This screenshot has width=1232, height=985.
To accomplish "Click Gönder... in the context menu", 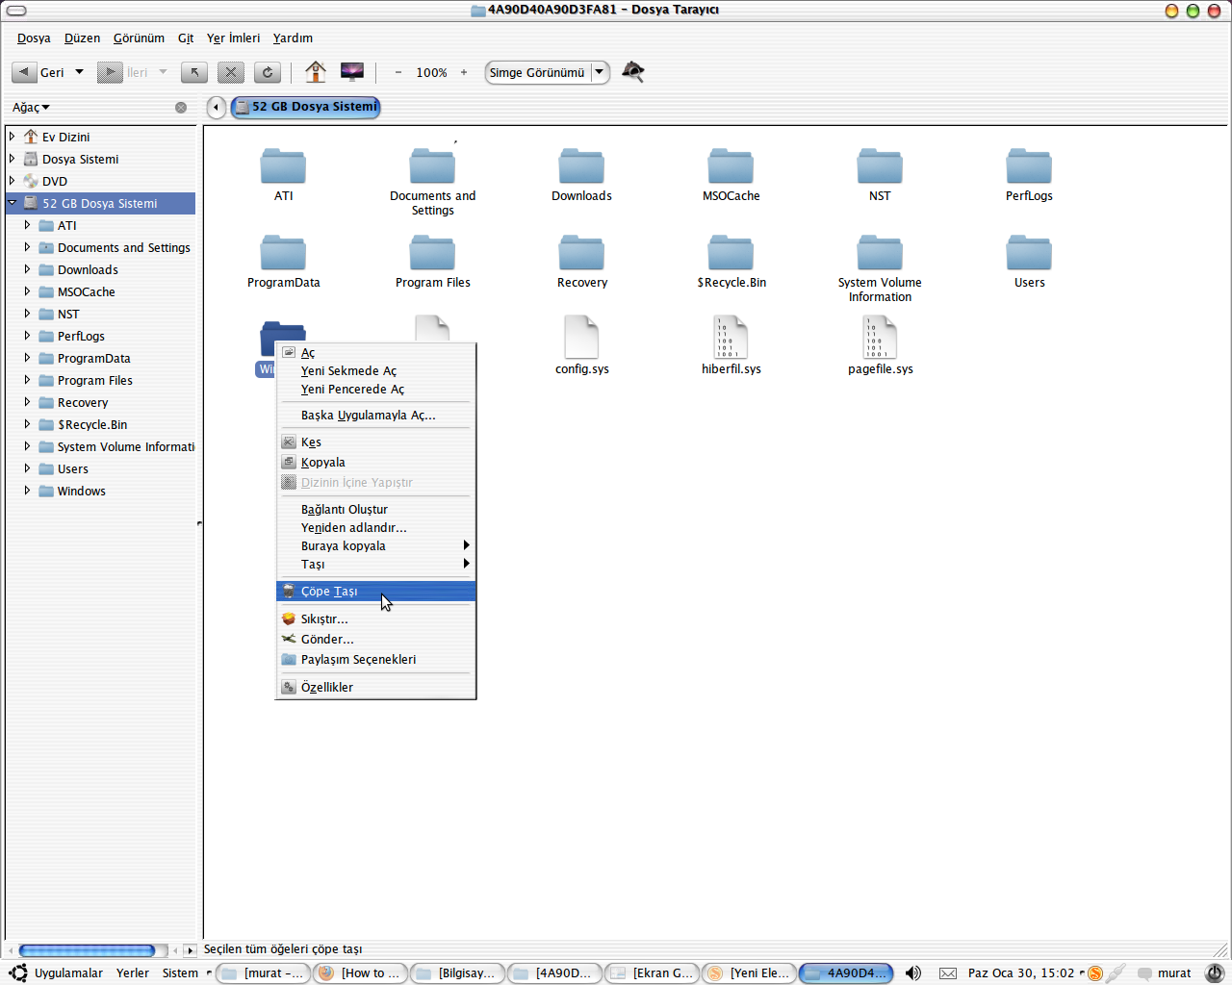I will click(x=375, y=640).
